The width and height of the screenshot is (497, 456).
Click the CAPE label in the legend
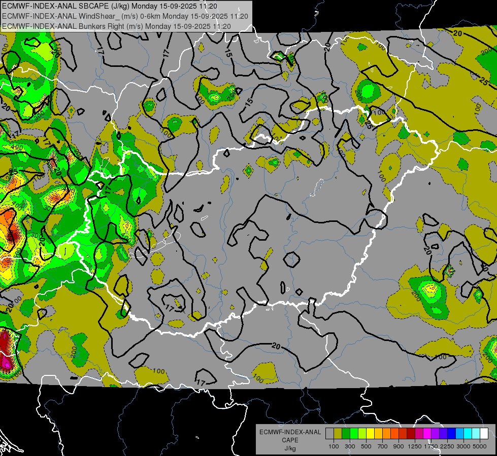(x=290, y=440)
